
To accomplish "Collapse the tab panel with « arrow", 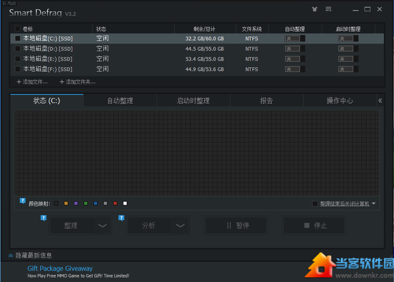I will [x=380, y=101].
